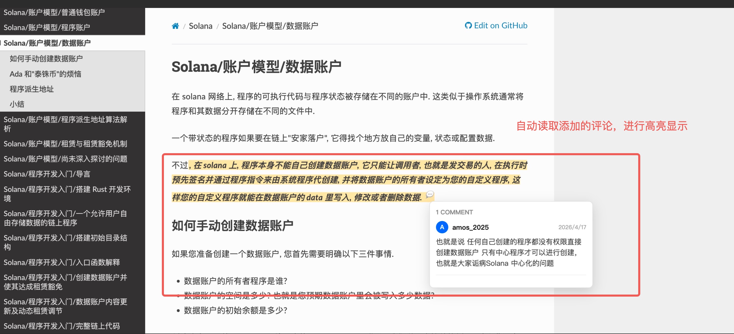
Task: Click sentence 如果您准备创建一个数据账户
Action: pyautogui.click(x=283, y=254)
